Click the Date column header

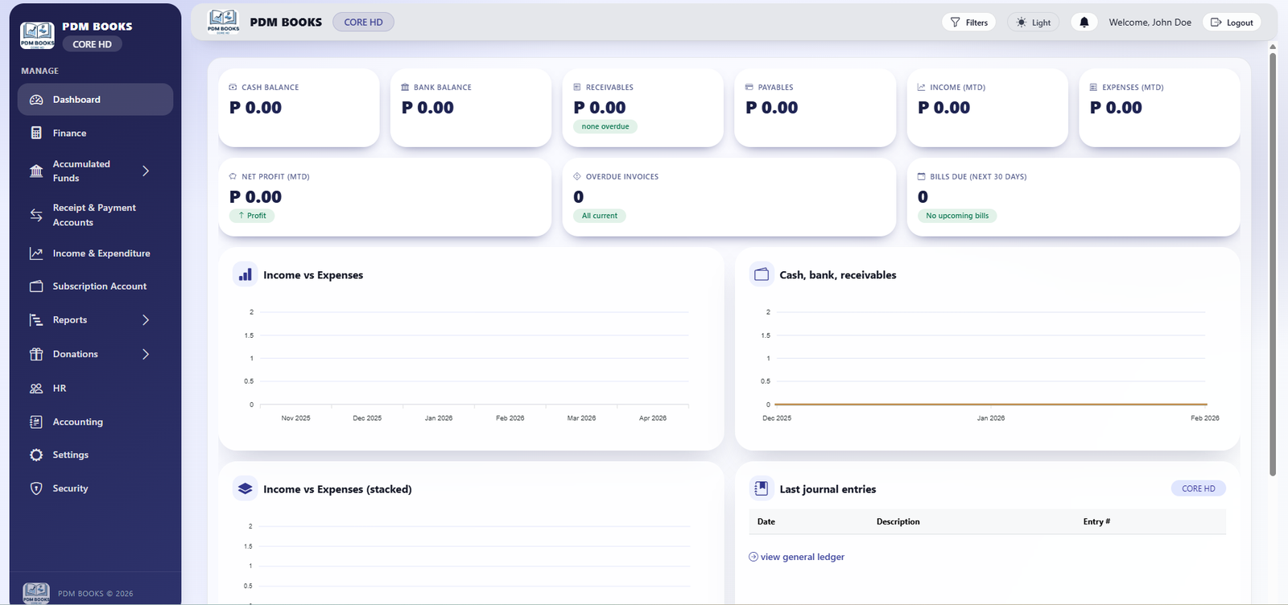click(x=766, y=521)
